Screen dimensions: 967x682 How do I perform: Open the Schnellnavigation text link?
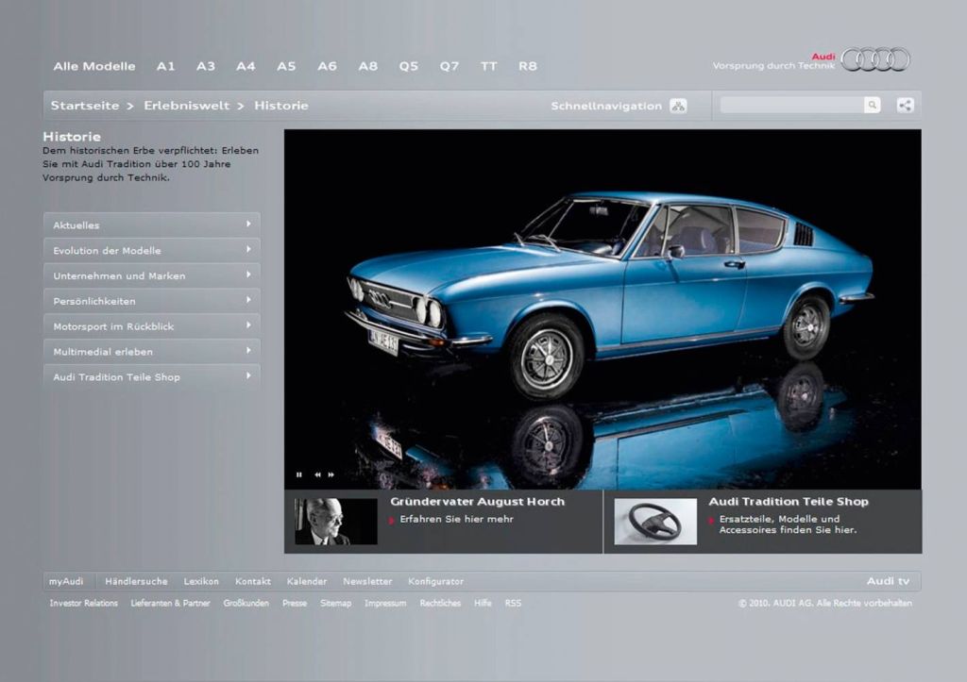(x=606, y=106)
